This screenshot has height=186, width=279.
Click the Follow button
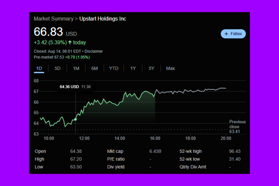(233, 33)
